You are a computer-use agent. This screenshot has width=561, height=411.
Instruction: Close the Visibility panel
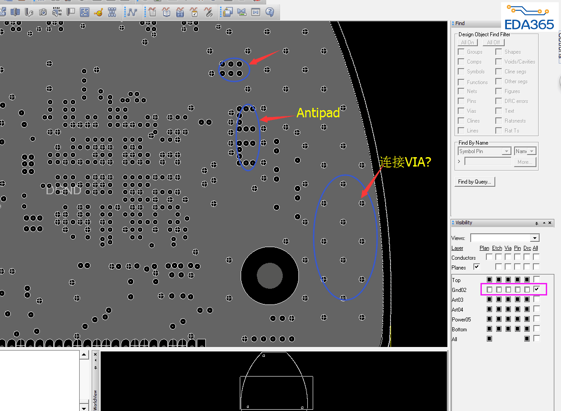pyautogui.click(x=550, y=223)
